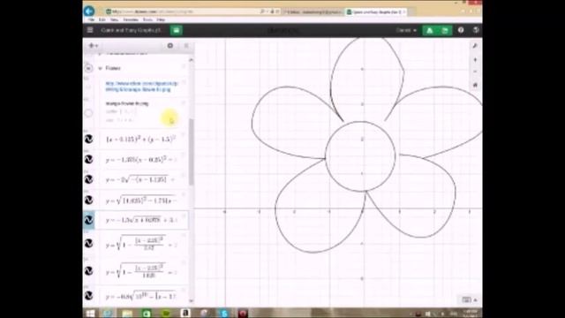Screen dimensions: 565x318
Task: Click scroll-down arrow of expression list
Action: (x=191, y=300)
